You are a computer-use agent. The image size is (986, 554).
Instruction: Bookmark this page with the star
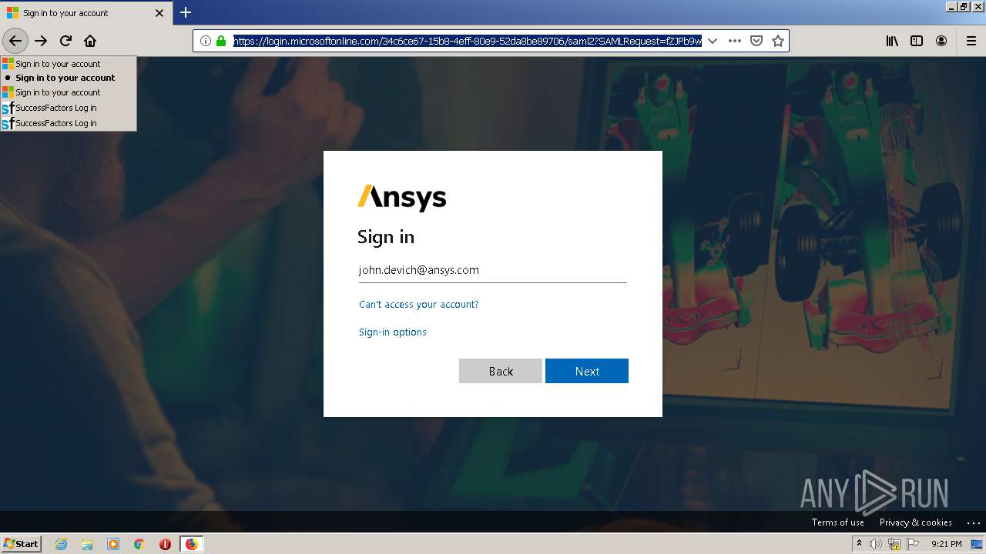point(778,41)
